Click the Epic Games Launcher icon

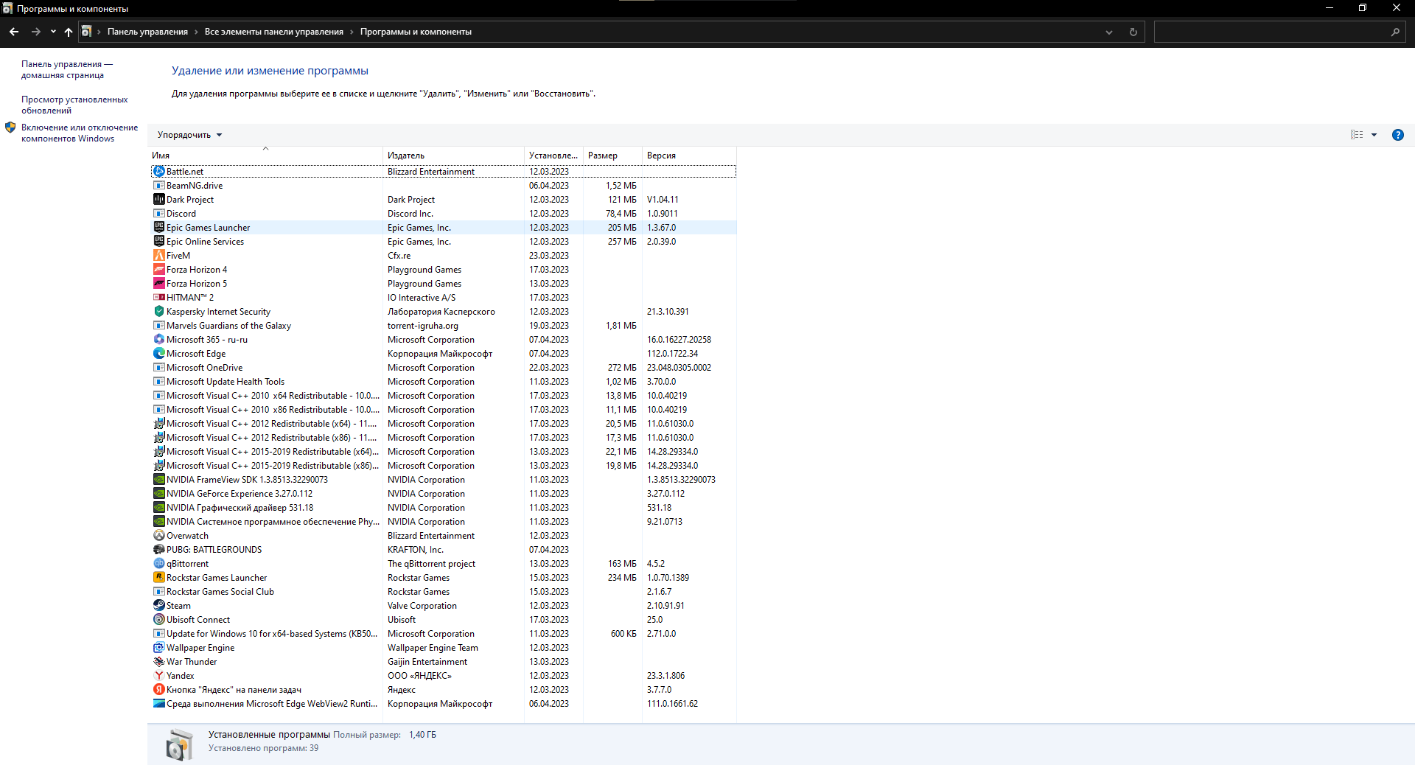(x=158, y=228)
